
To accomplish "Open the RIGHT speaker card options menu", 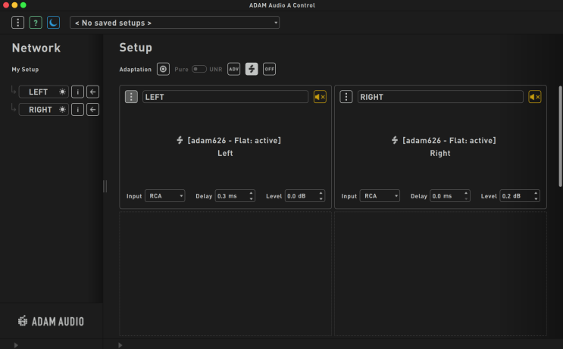I will [x=346, y=96].
